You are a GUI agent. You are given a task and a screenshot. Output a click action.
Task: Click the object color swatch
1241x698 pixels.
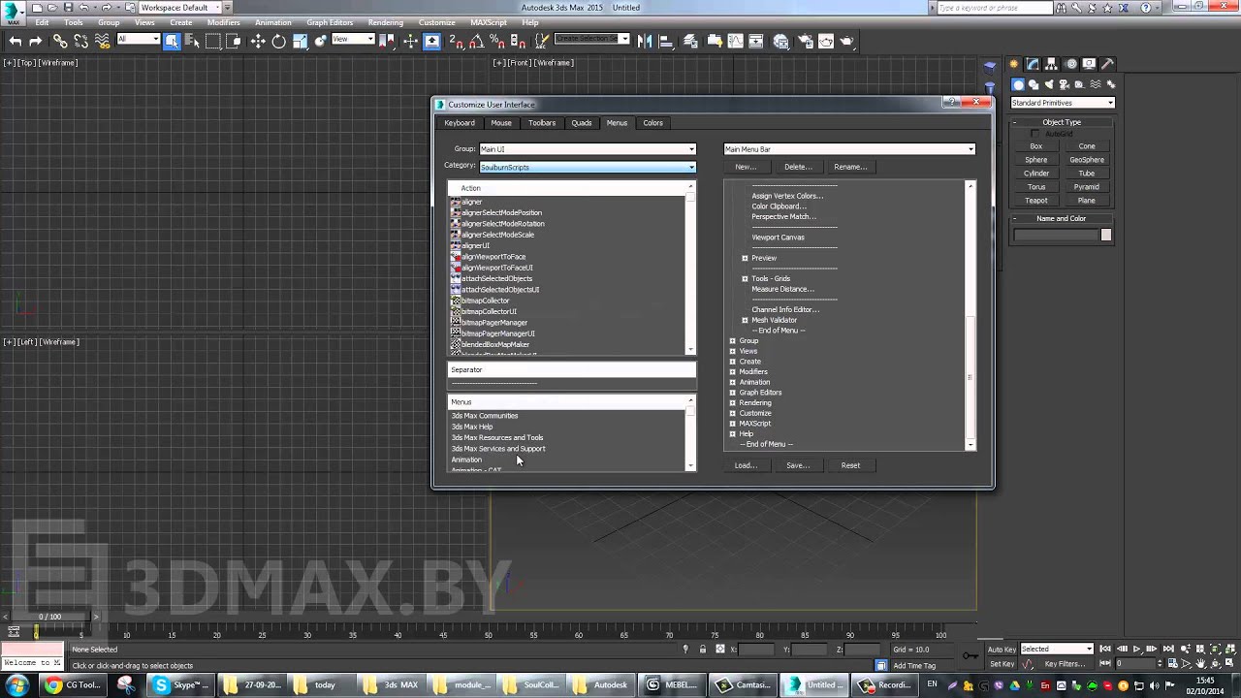(x=1105, y=236)
